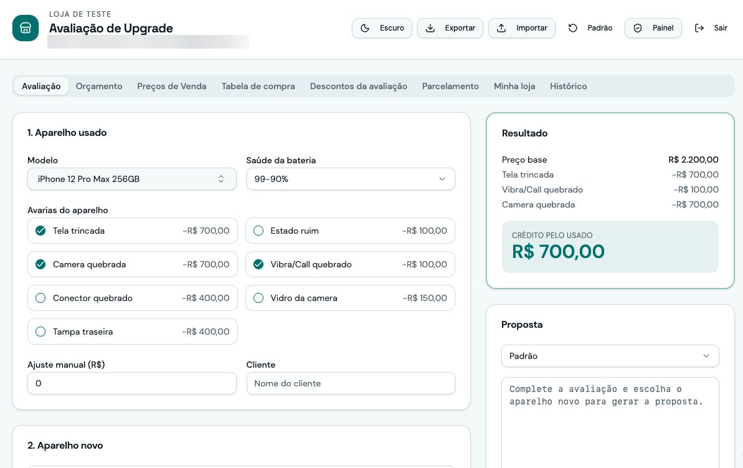Click the Padrão reset button
743x468 pixels.
590,28
